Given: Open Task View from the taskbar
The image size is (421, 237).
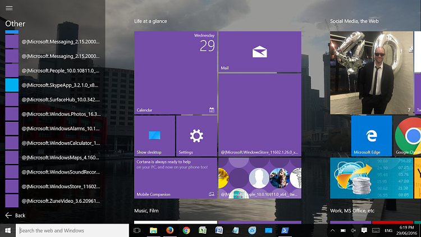Looking at the screenshot, I should [137, 230].
